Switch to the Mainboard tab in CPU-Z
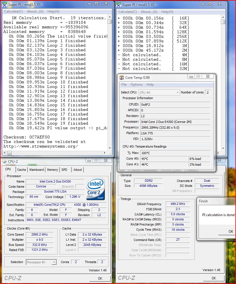 37,170
